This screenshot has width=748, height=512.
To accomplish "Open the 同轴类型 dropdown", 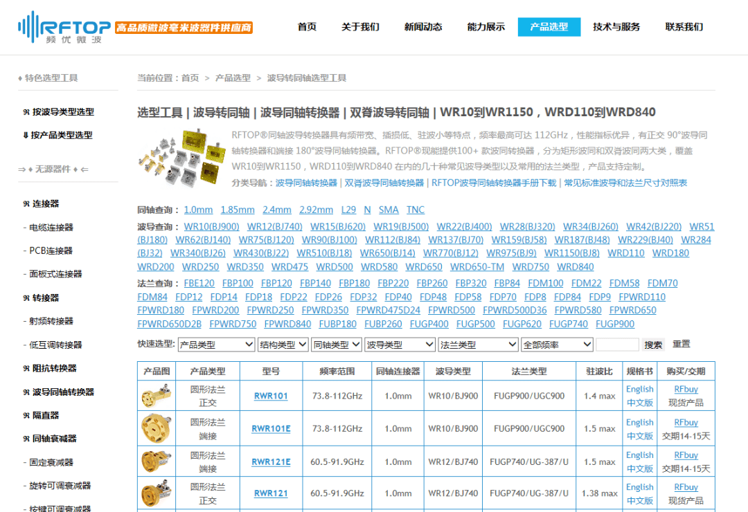I will (x=337, y=345).
